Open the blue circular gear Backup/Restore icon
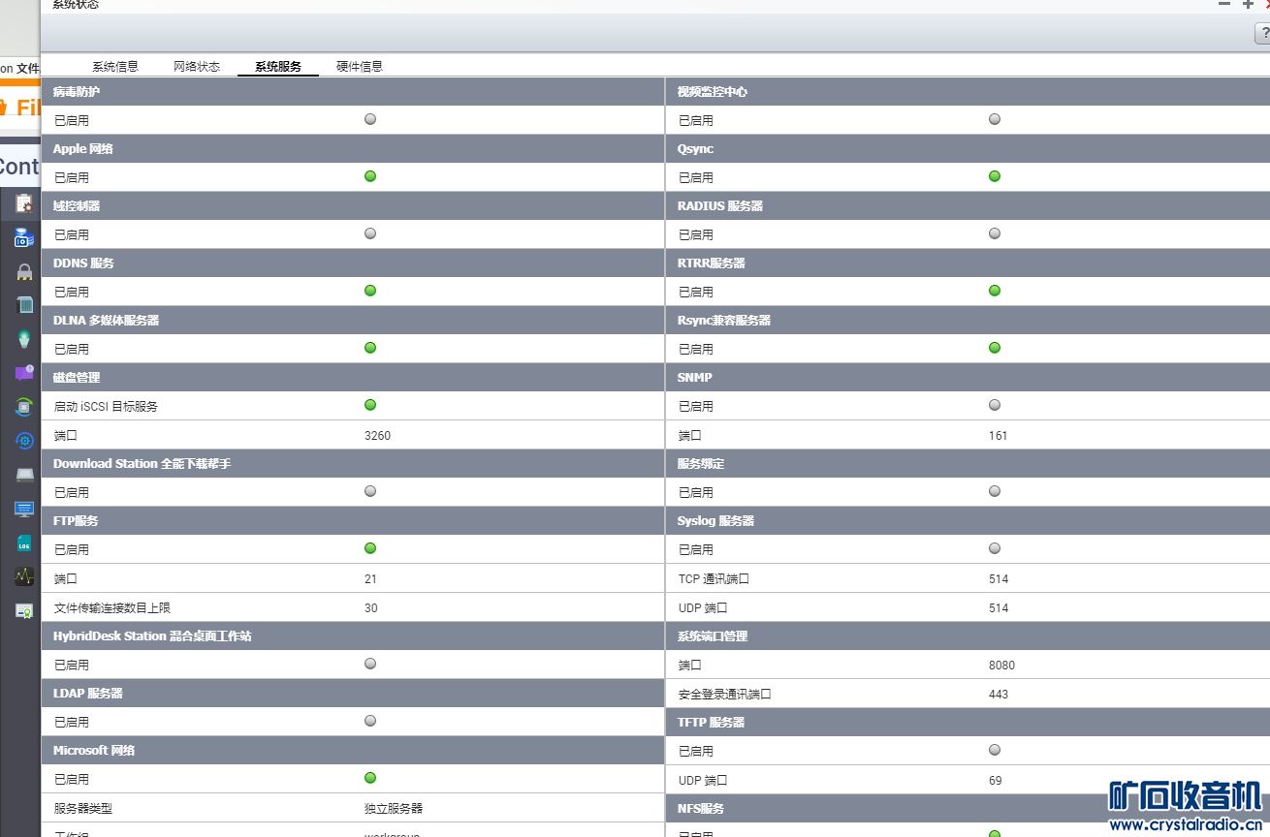Screen dimensions: 1270x837 pyautogui.click(x=24, y=441)
